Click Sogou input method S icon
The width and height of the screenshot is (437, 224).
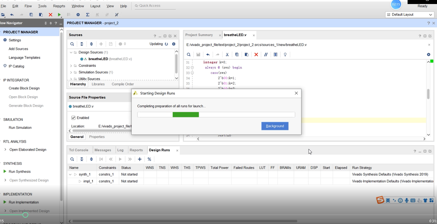pos(380,200)
